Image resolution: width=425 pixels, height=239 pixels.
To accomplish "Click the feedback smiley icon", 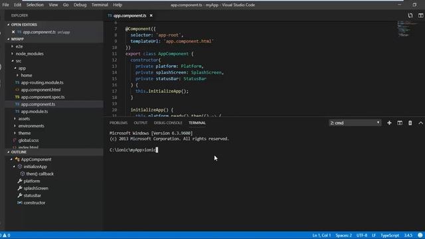I will point(420,235).
